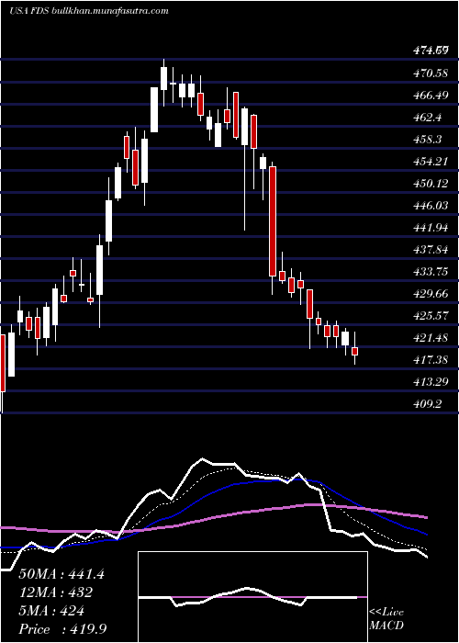
Task: Click the 409.2 price axis label
Action: (x=429, y=404)
